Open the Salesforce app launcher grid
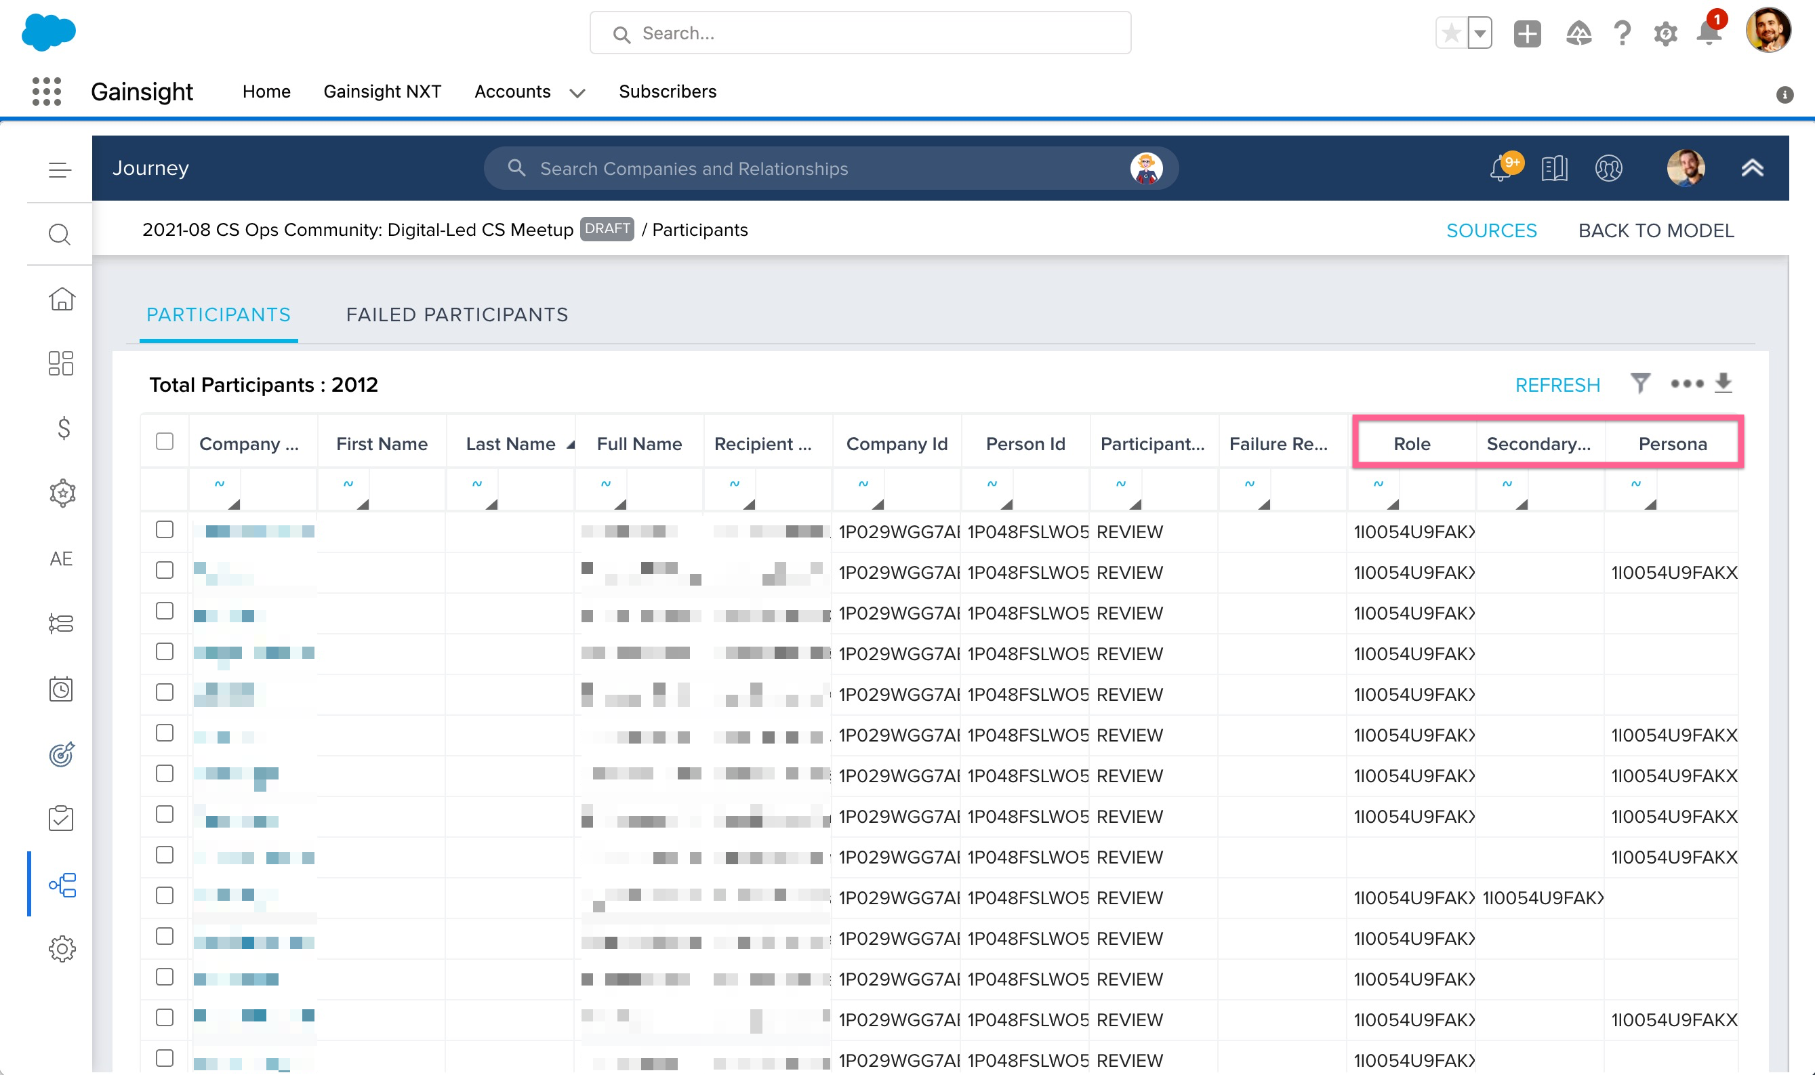Image resolution: width=1815 pixels, height=1075 pixels. pos(47,92)
